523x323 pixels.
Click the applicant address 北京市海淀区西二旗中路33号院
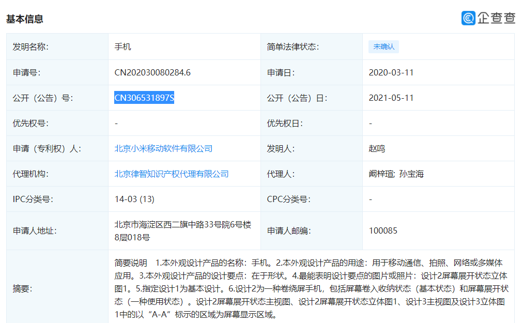pos(183,231)
